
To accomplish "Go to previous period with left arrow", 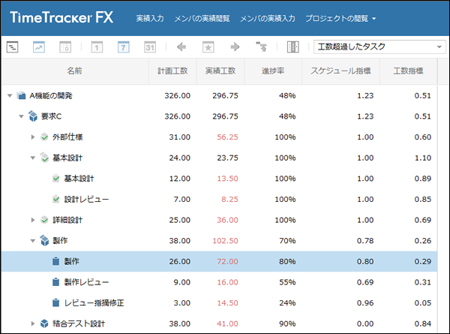I will [x=181, y=47].
